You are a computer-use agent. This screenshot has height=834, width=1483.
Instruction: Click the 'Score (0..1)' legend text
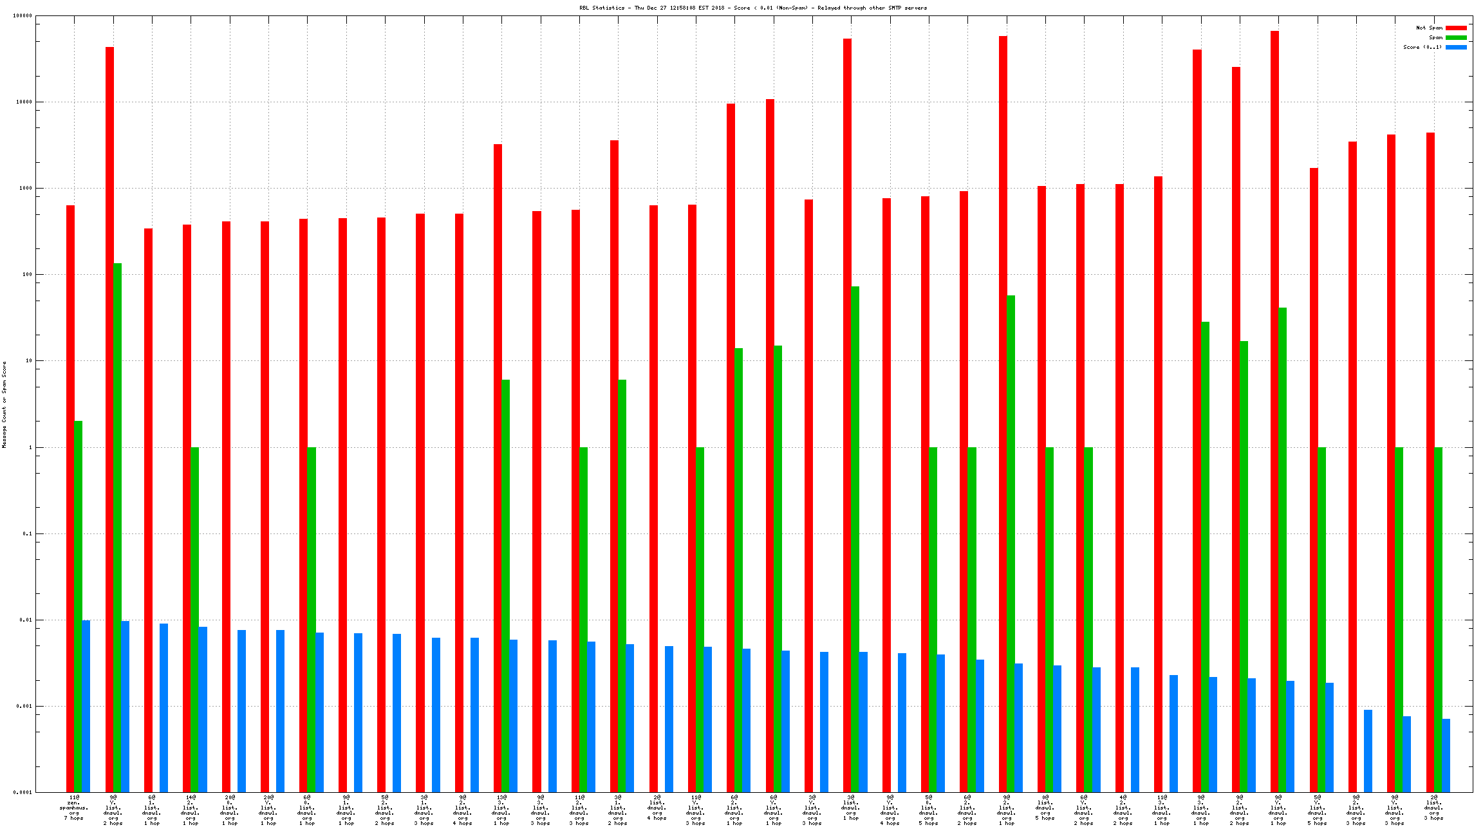[1422, 47]
